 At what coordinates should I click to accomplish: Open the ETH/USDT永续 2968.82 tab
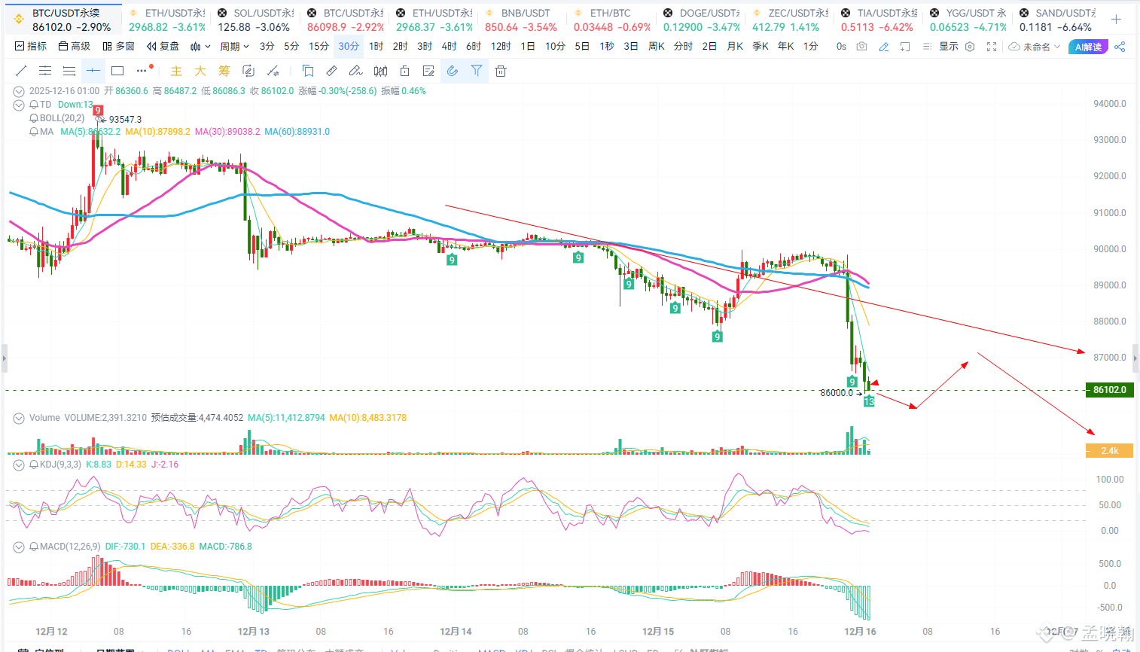(167, 20)
